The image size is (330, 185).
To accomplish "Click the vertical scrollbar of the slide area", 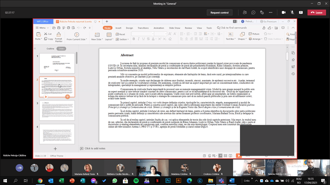I will 287,57.
